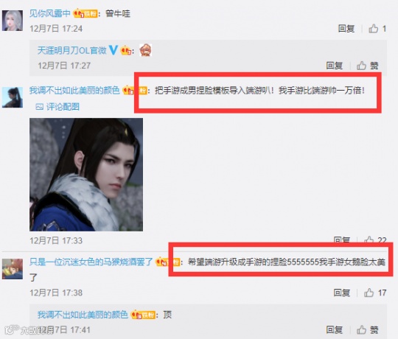398x339 pixels.
Task: Open avatar of 马猴烧酒 commenter
Action: [x=13, y=269]
